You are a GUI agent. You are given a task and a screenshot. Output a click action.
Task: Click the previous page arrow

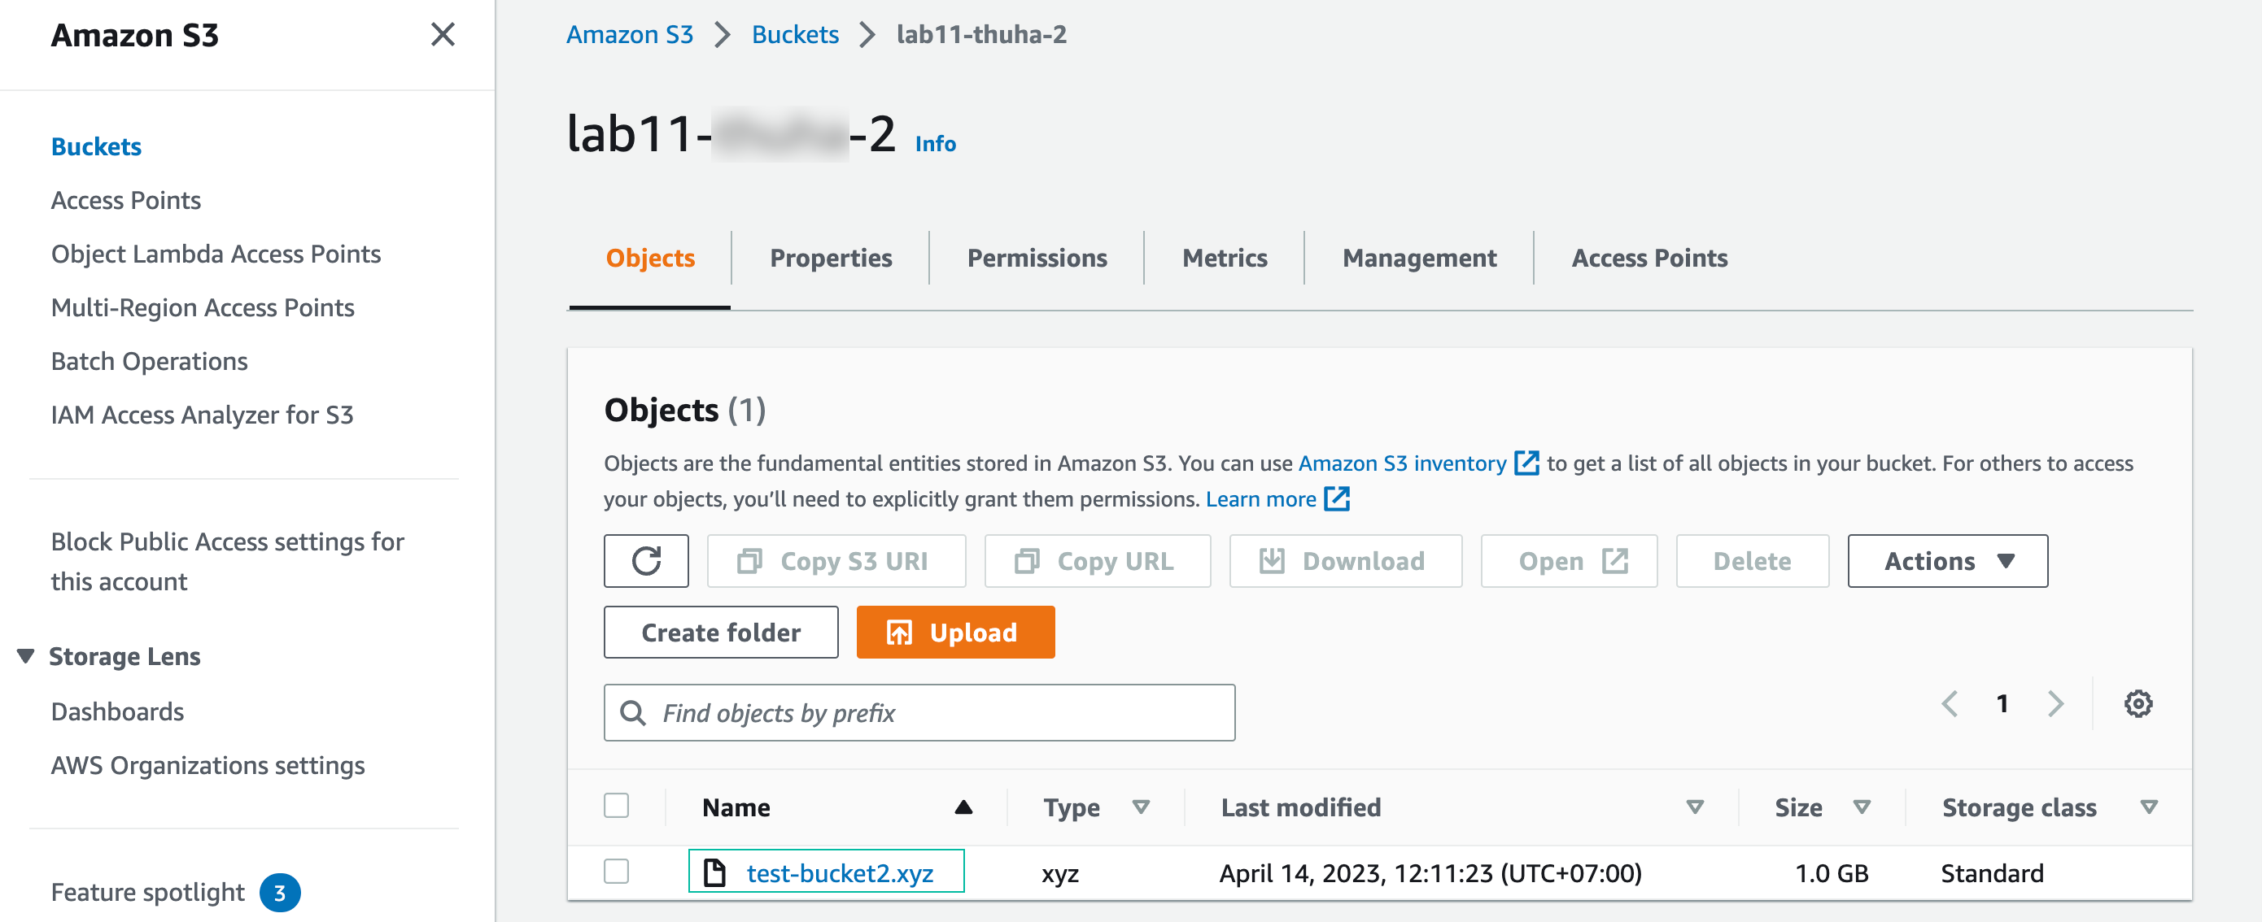coord(1950,703)
